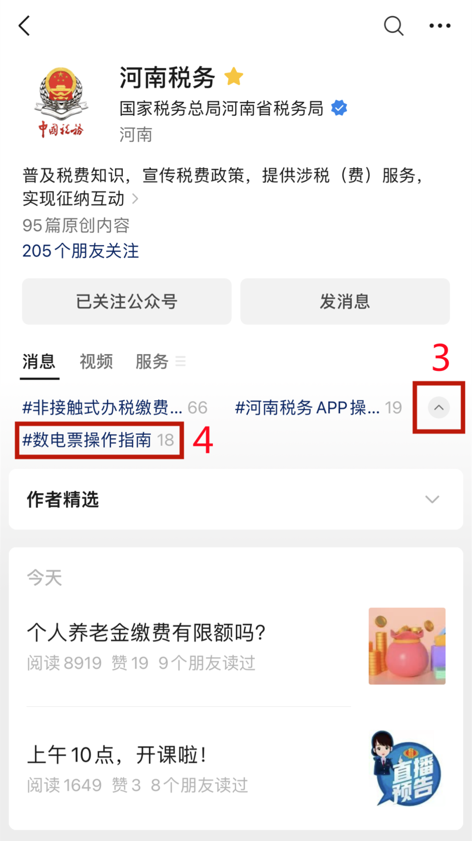Open the search magnifier icon
Viewport: 472px width, 841px height.
393,26
